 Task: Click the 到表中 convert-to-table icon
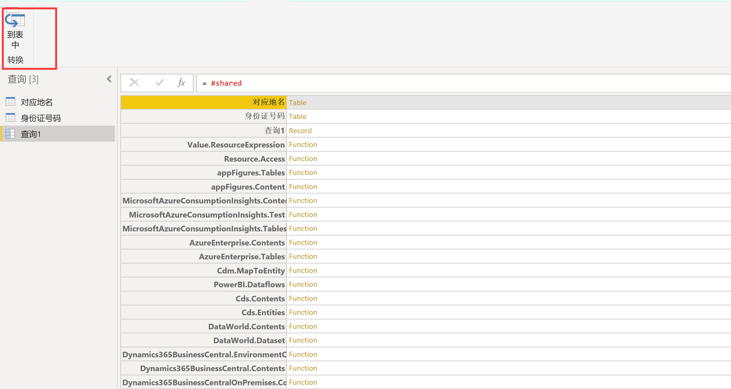click(x=15, y=21)
